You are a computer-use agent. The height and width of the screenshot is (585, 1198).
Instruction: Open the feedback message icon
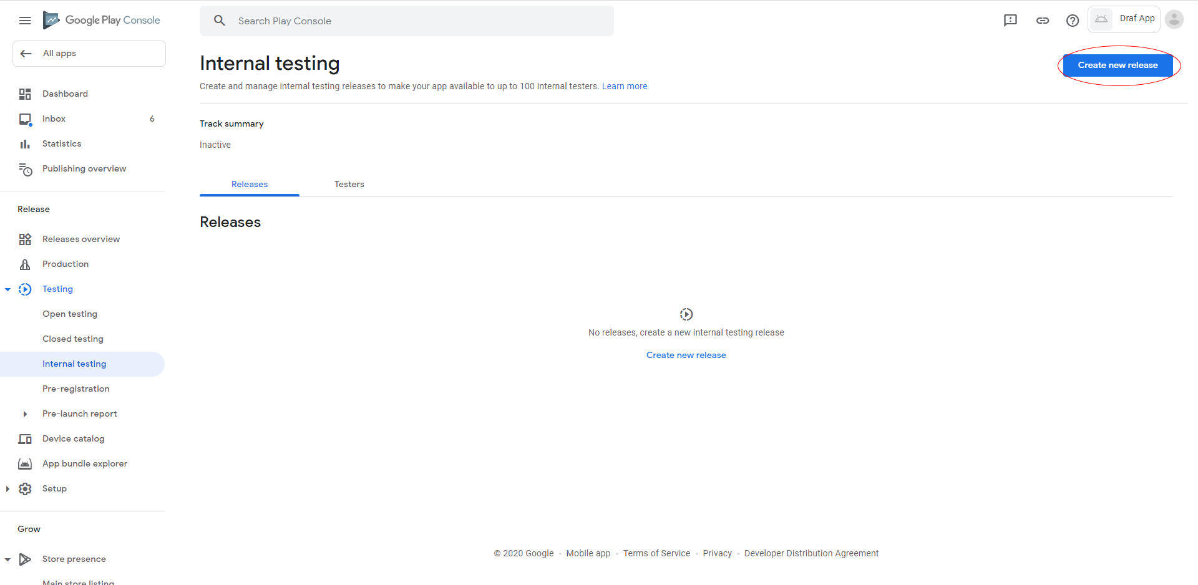[x=1010, y=21]
